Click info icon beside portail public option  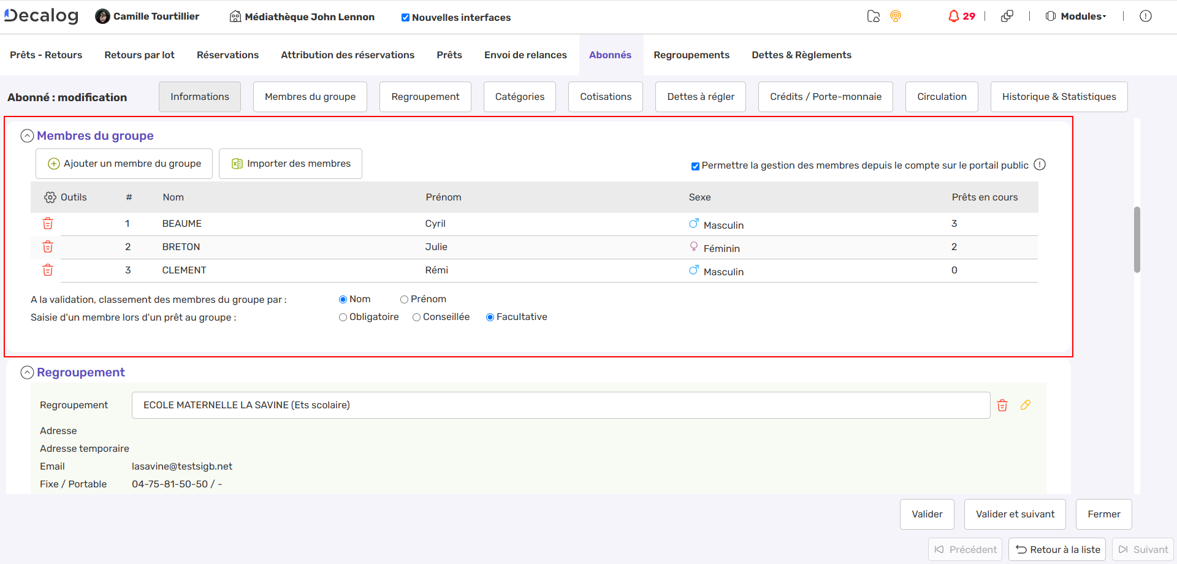[x=1040, y=165]
